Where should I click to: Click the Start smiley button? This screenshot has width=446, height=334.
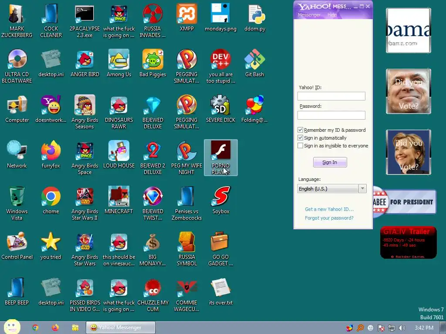[x=12, y=327]
